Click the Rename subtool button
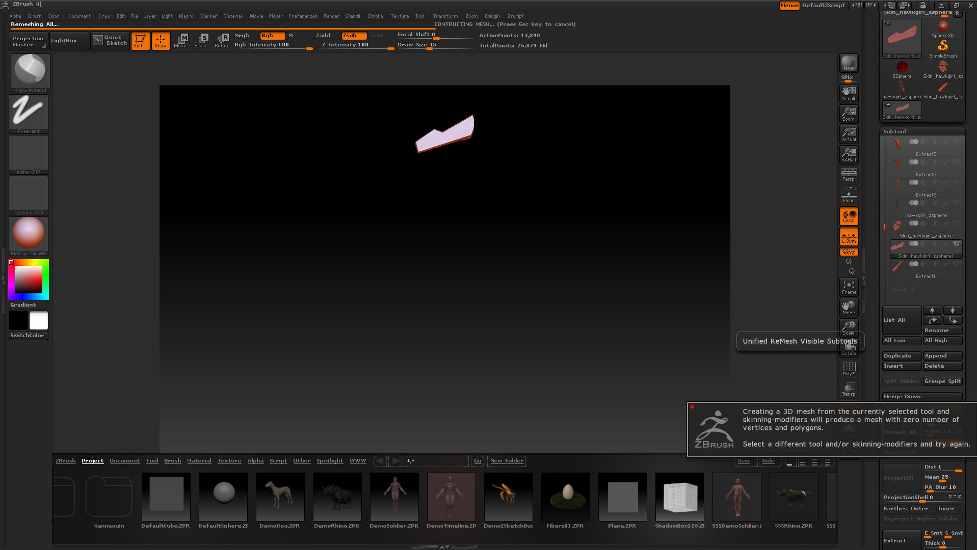977x550 pixels. 942,331
